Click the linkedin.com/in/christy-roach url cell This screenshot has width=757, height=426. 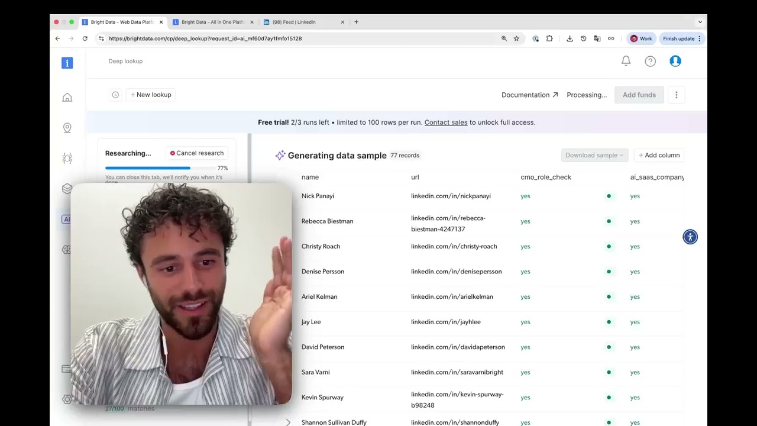click(x=454, y=246)
